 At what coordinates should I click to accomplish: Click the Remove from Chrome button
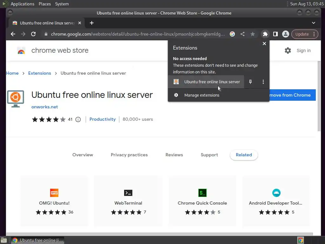(292, 95)
